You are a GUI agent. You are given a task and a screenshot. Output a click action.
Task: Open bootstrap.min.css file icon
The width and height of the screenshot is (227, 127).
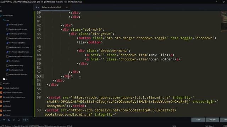point(7,70)
